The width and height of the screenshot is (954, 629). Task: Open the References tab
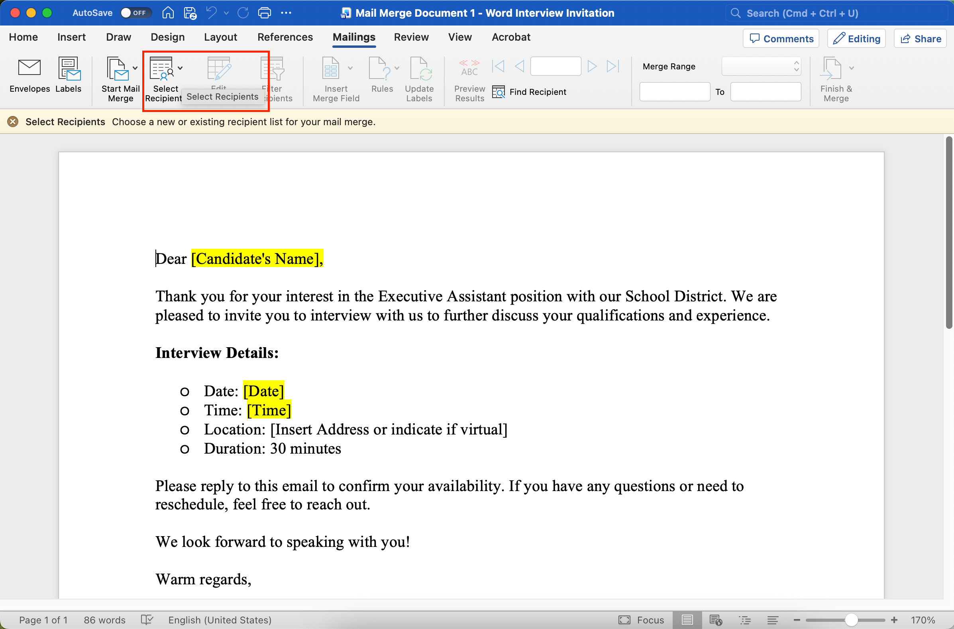(285, 37)
